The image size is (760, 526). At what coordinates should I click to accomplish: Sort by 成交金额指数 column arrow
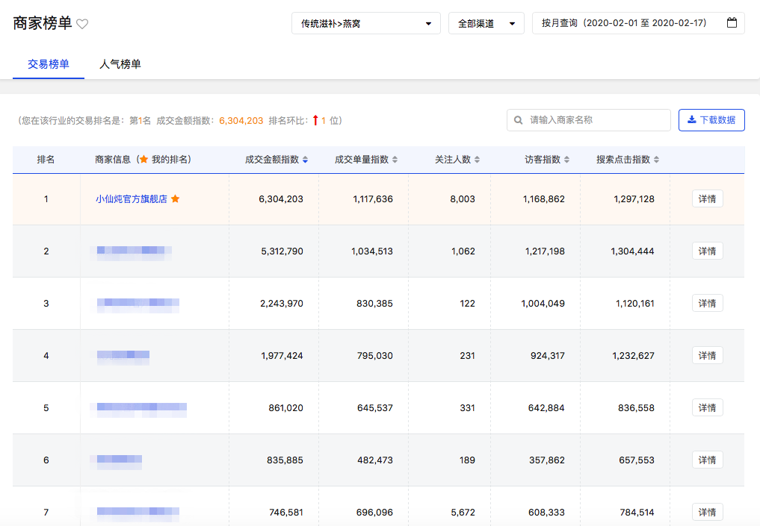pos(305,160)
